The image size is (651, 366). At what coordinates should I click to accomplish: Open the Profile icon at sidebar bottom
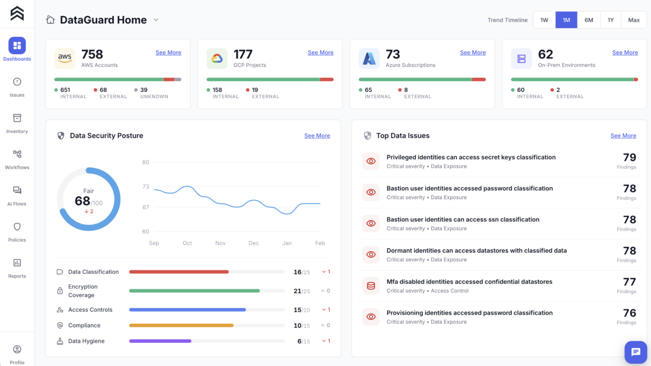pos(17,349)
